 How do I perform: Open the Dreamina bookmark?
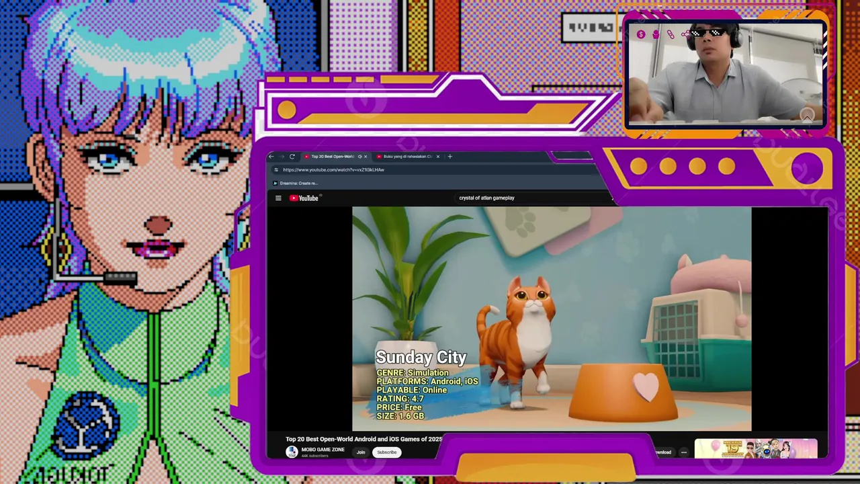(x=295, y=184)
